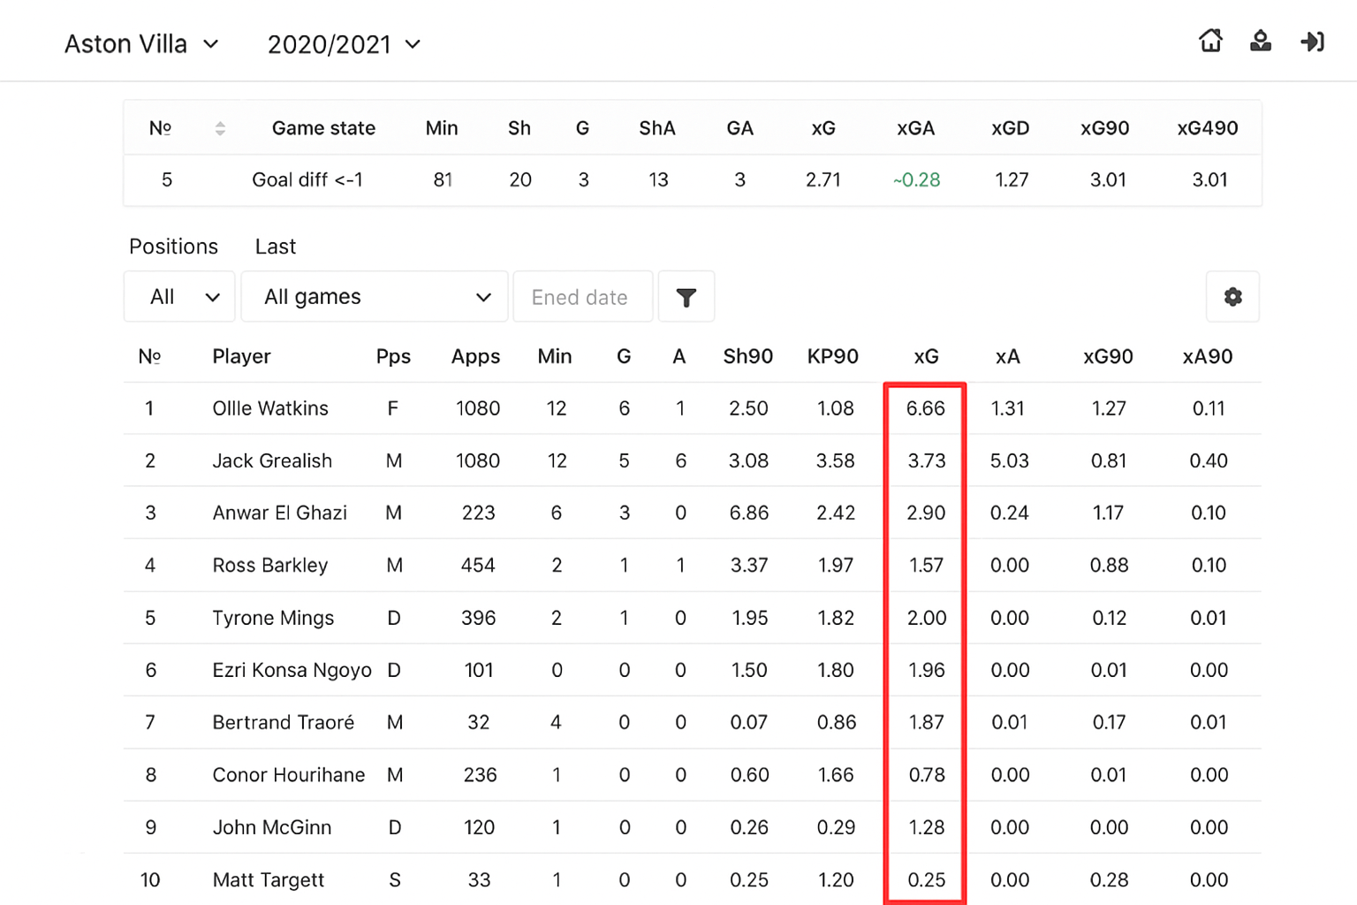Open Ollie Watkins player link
1357x905 pixels.
tap(270, 408)
